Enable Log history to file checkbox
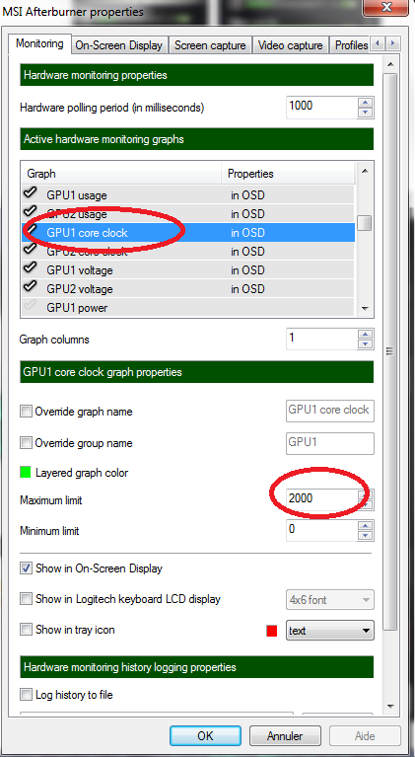Viewport: 415px width, 757px height. (x=26, y=695)
